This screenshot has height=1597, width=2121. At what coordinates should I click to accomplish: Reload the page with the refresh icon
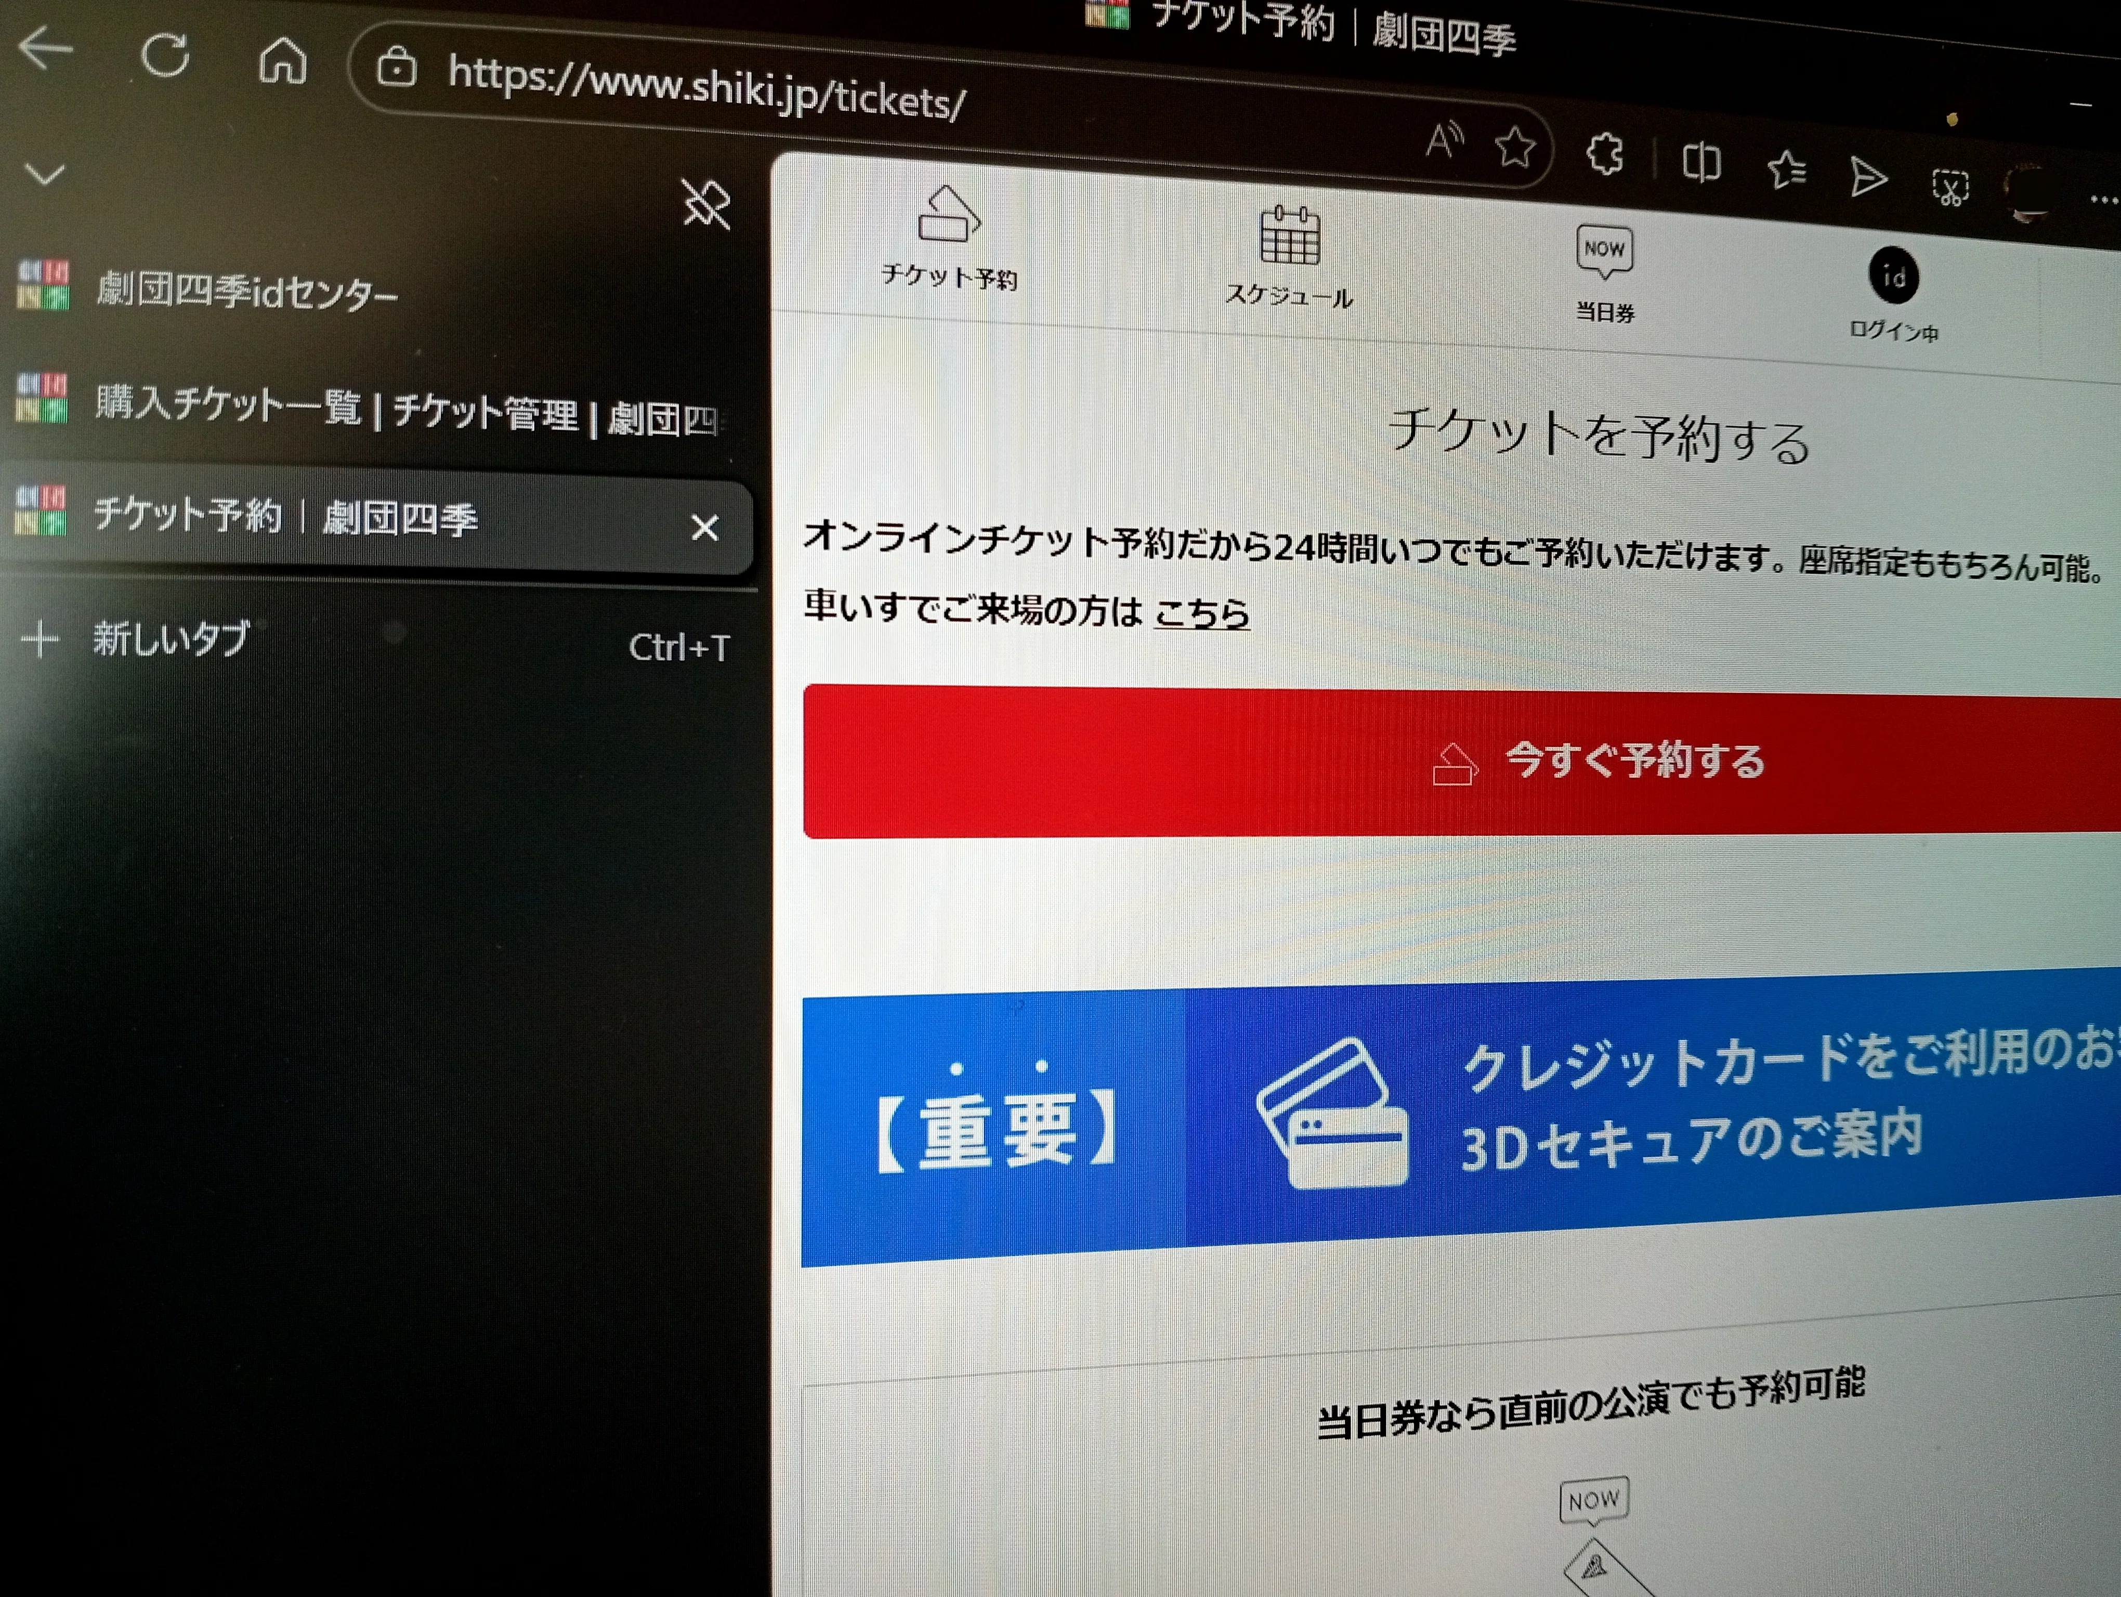click(165, 55)
